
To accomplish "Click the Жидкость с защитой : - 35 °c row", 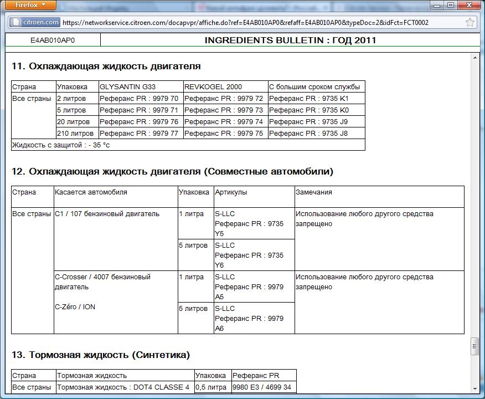I will pyautogui.click(x=188, y=145).
